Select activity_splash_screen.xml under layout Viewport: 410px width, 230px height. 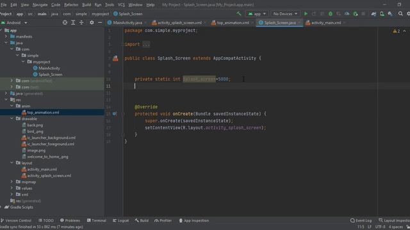click(x=49, y=176)
